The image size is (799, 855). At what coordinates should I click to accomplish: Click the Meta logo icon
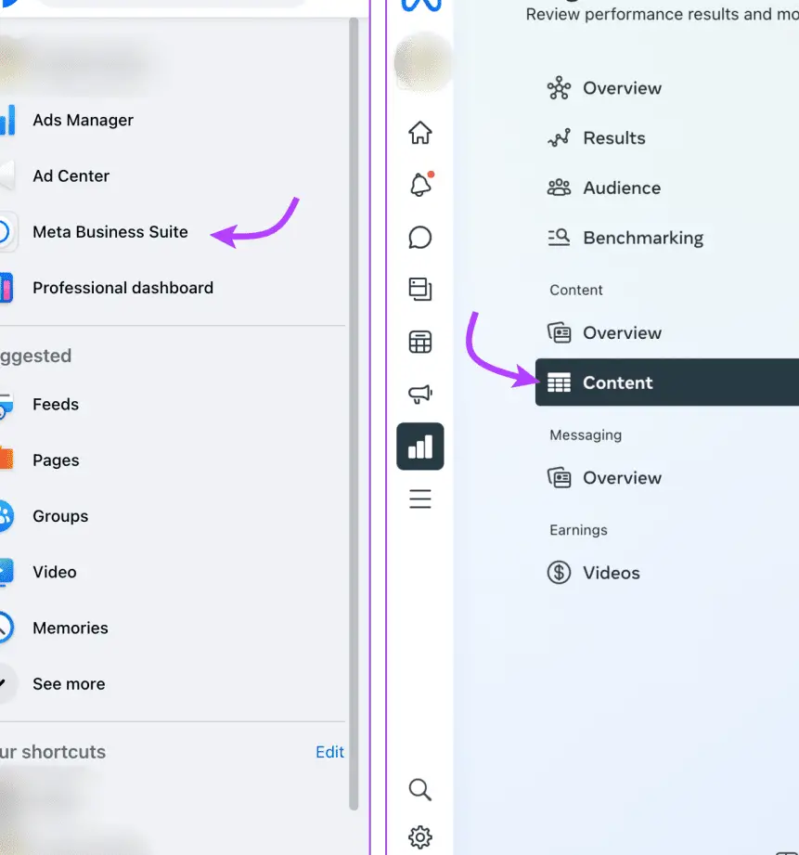[421, 6]
